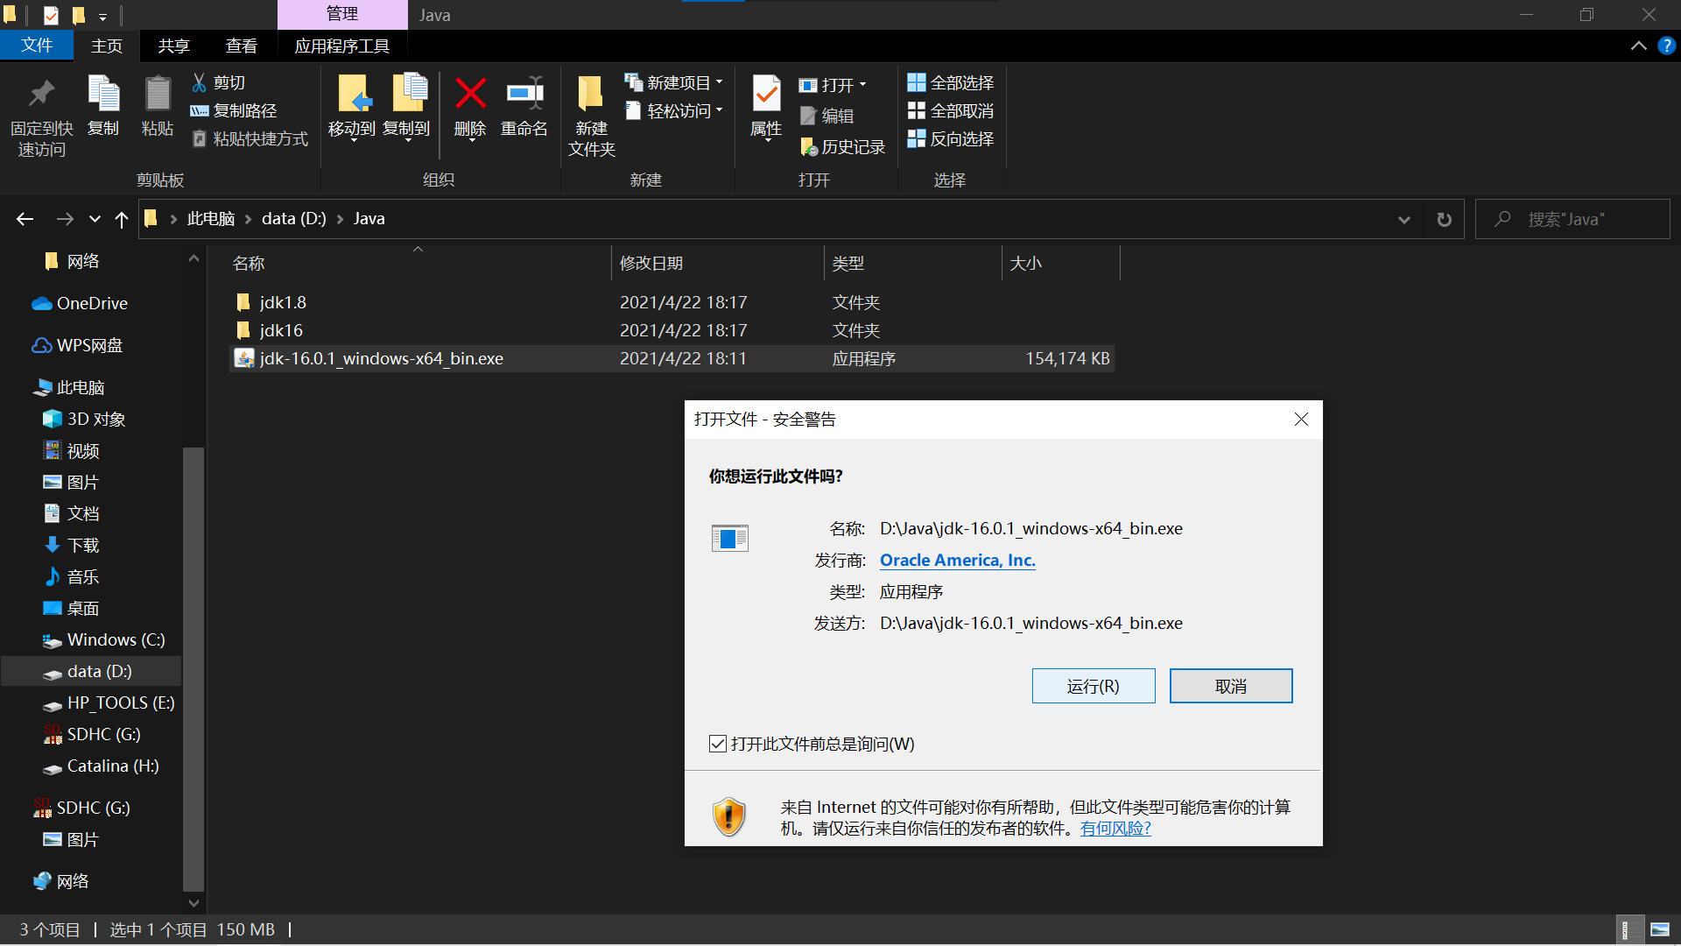
Task: Click the Manage (管理) contextual tab
Action: coord(342,14)
